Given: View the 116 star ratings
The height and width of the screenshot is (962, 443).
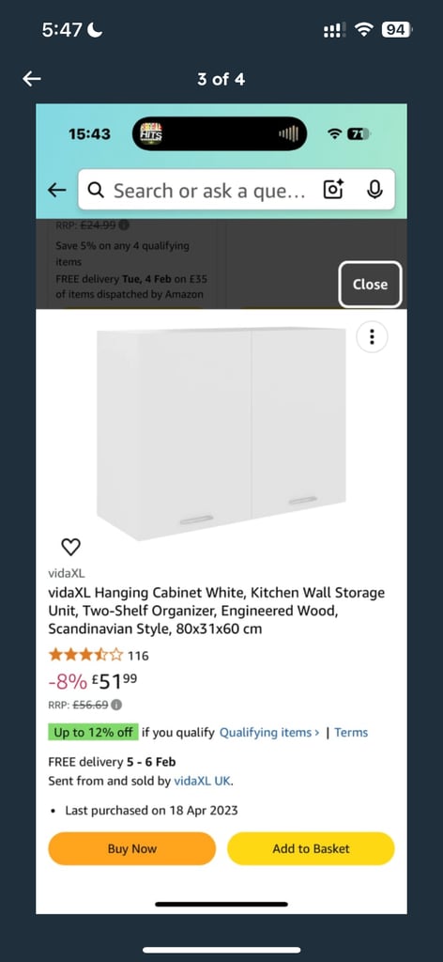Looking at the screenshot, I should click(x=99, y=655).
